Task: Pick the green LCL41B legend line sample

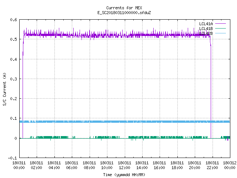Action: click(220, 29)
